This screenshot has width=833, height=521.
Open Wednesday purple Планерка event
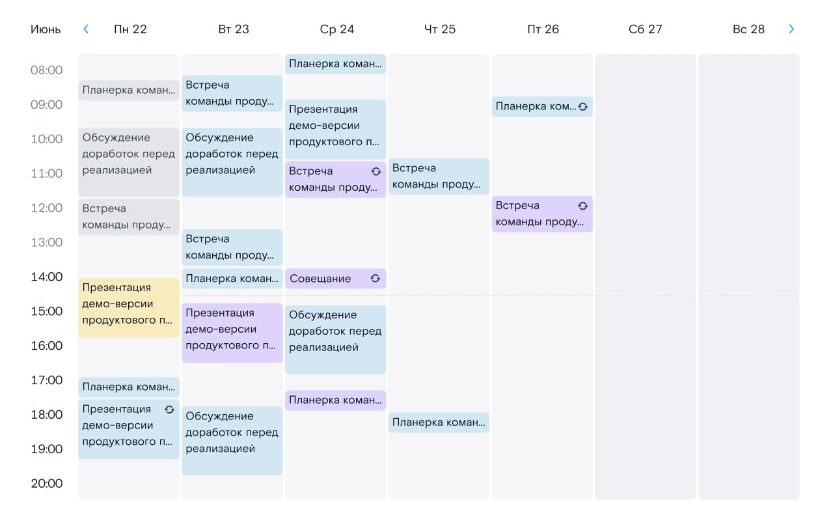point(336,400)
